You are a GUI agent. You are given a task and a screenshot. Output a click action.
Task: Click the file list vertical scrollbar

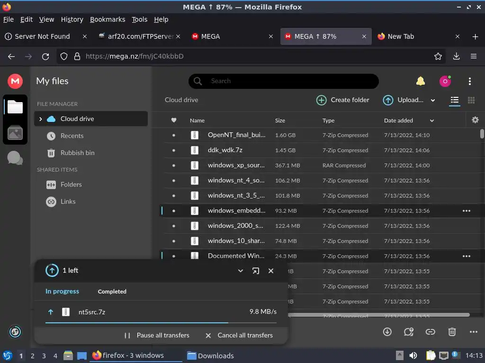click(482, 134)
